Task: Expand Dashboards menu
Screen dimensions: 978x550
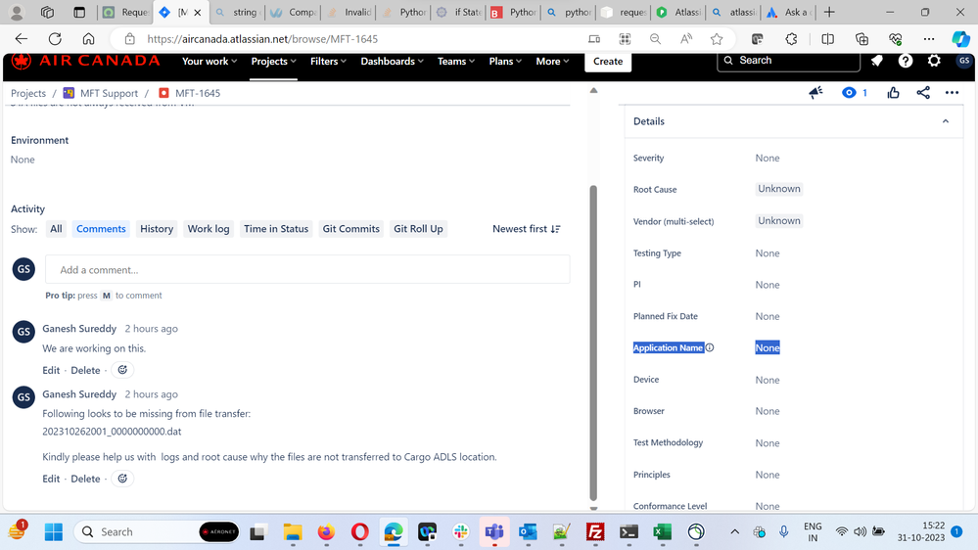Action: [x=392, y=61]
